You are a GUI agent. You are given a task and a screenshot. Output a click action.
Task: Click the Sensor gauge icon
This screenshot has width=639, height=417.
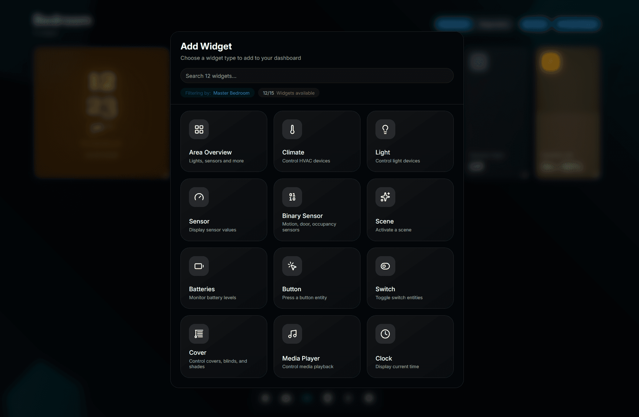tap(199, 197)
